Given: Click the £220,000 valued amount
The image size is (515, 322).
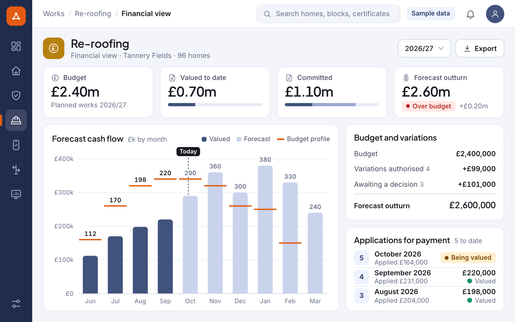Looking at the screenshot, I should click(x=479, y=273).
